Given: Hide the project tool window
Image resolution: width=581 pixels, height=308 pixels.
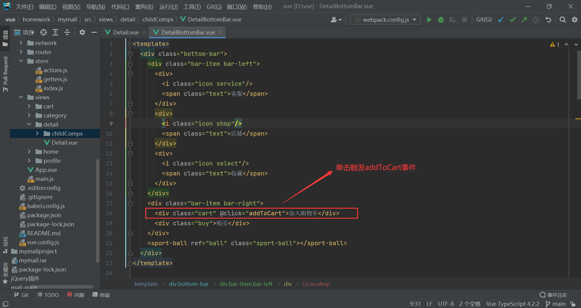Looking at the screenshot, I should (94, 32).
